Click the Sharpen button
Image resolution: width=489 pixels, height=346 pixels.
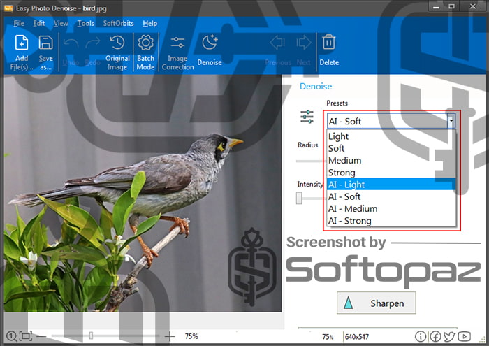click(x=376, y=303)
